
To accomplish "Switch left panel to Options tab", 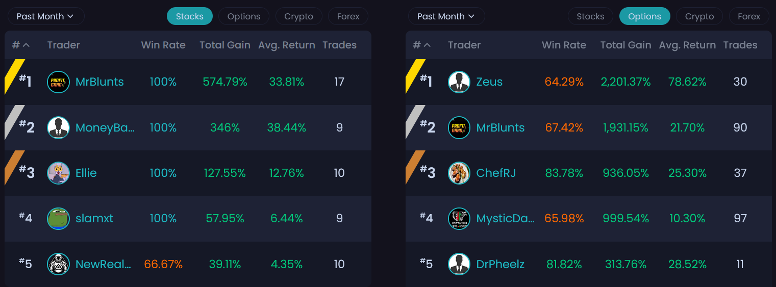I will (x=244, y=16).
